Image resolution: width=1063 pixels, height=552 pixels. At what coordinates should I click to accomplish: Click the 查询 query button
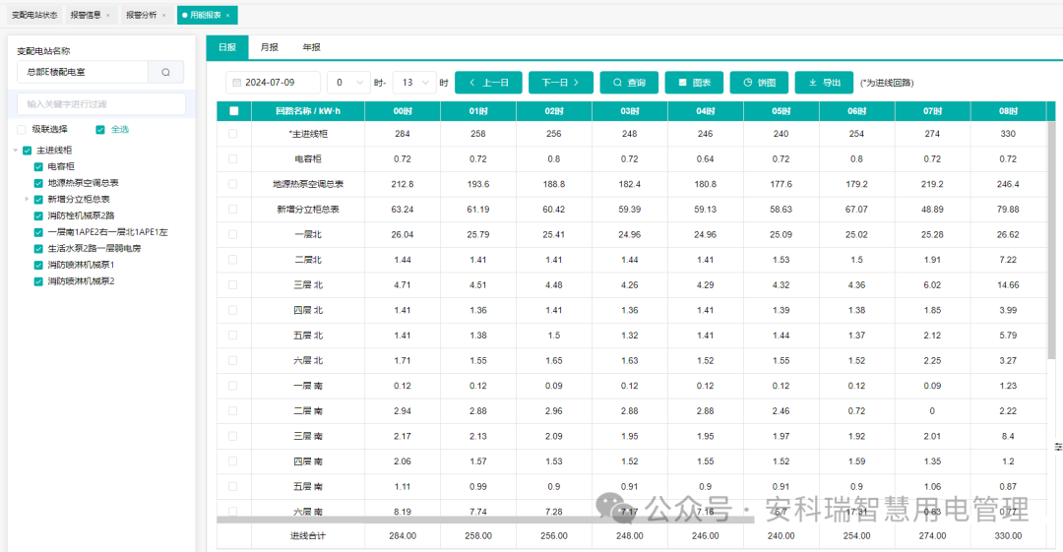[629, 83]
